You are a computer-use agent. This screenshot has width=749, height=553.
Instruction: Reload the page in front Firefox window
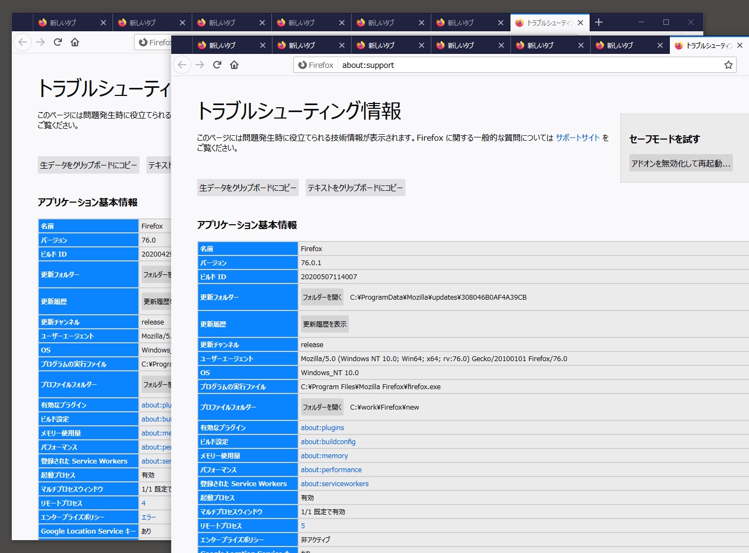(x=217, y=65)
